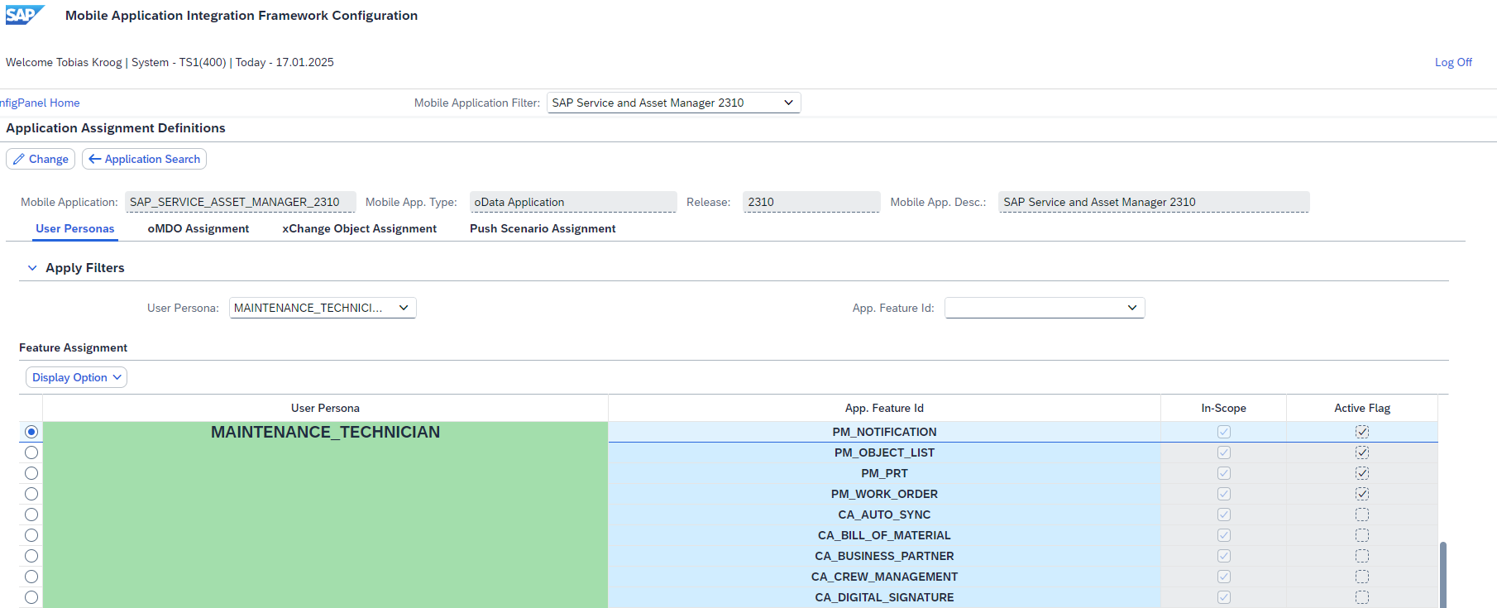
Task: Select radio button for PM_OBJECT_LIST row
Action: [x=31, y=452]
